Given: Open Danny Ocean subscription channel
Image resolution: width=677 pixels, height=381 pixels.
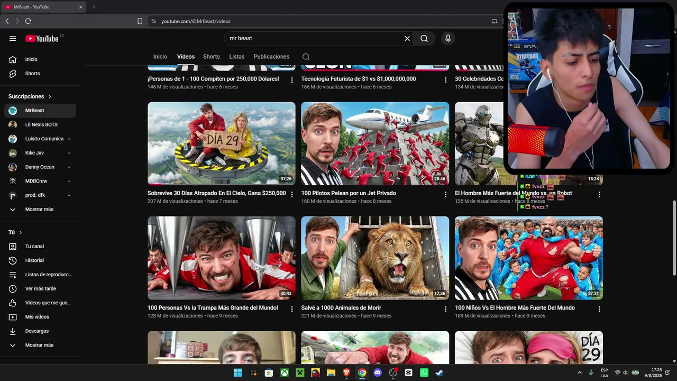Looking at the screenshot, I should click(40, 167).
